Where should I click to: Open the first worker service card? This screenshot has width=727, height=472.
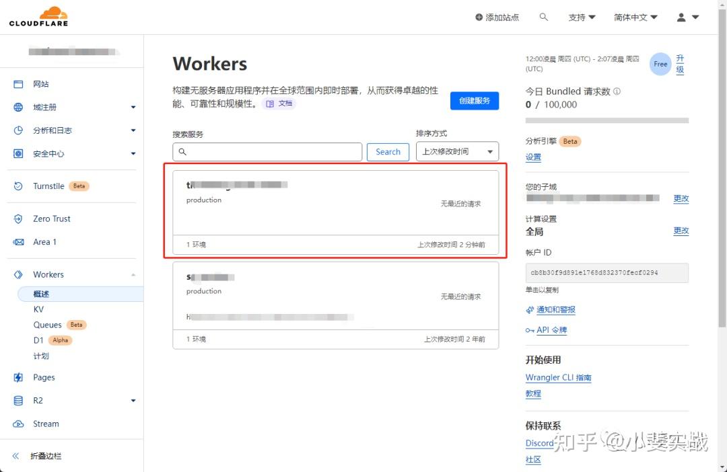coord(336,212)
